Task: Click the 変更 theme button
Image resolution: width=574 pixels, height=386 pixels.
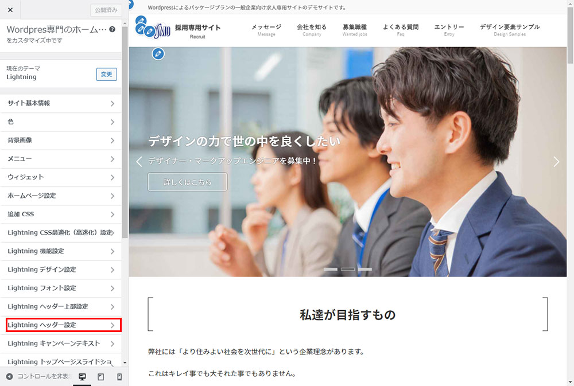Action: 106,75
